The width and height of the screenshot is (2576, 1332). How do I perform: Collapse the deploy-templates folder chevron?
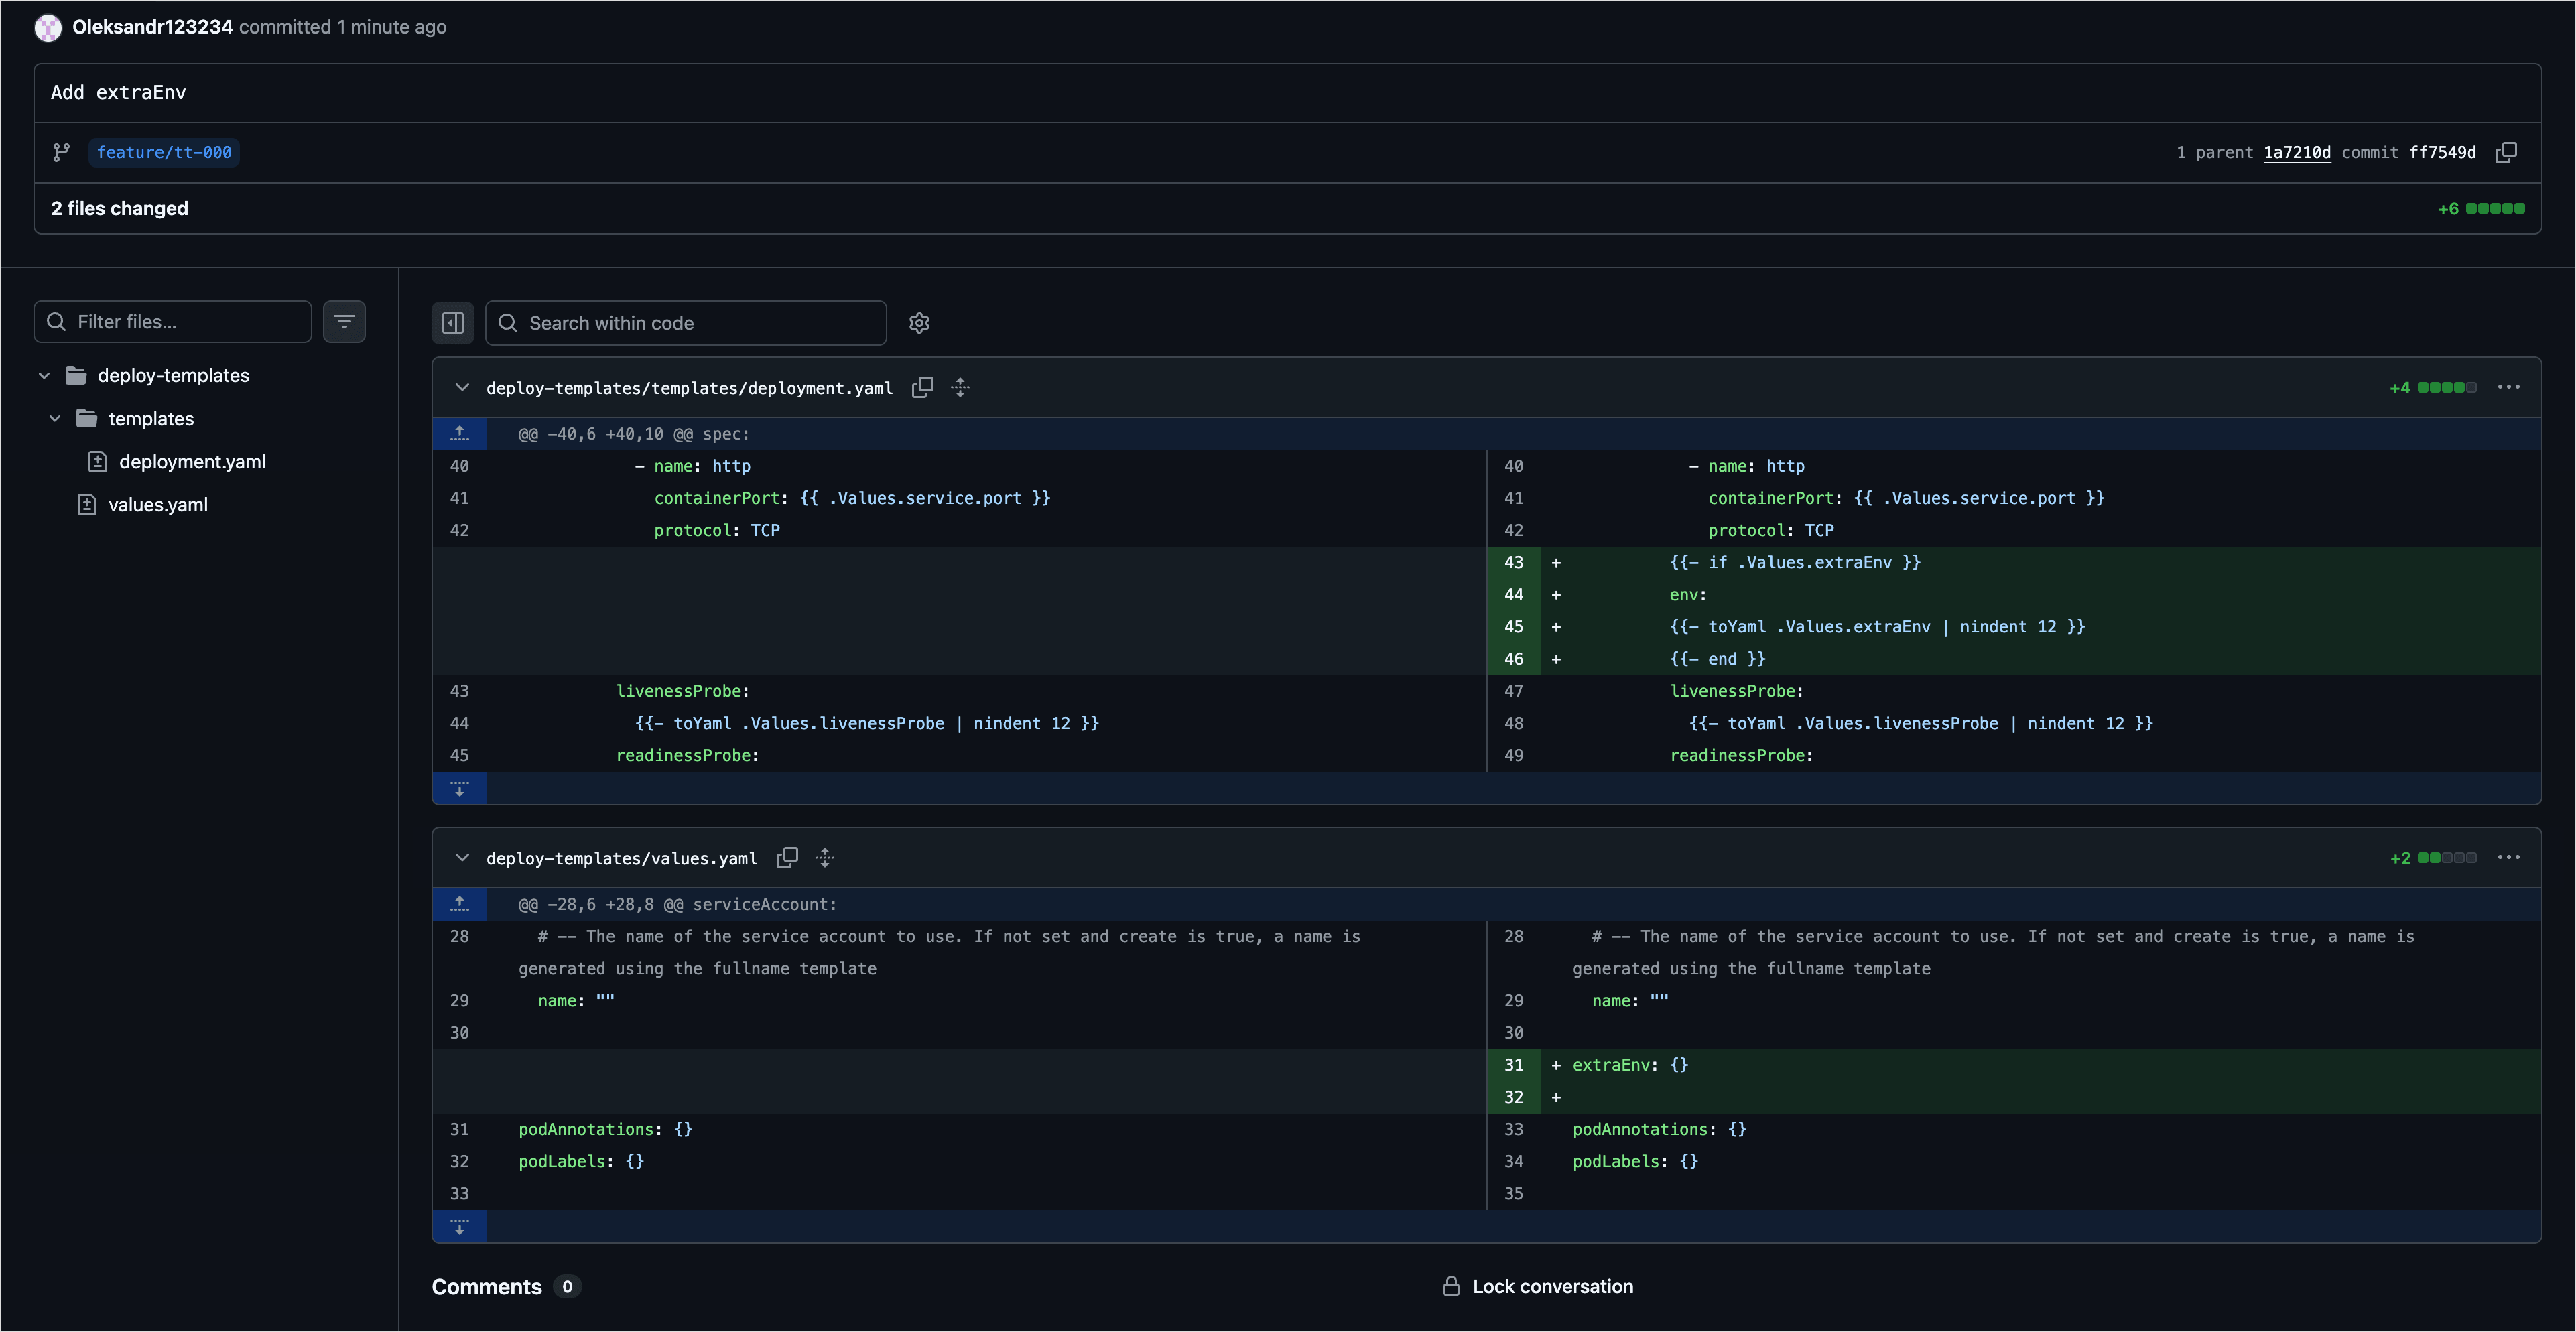pos(44,376)
